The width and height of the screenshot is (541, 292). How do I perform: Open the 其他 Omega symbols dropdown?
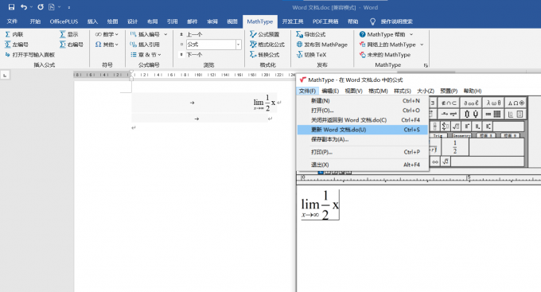[107, 45]
